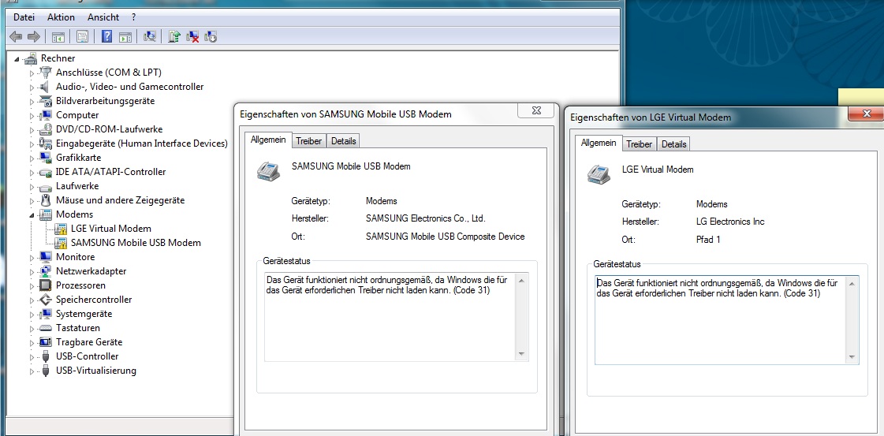Close the SAMSUNG Mobile USB Modem properties dialog
Image resolution: width=884 pixels, height=436 pixels.
[x=538, y=110]
